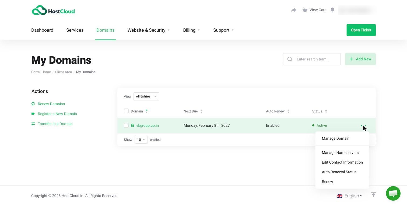This screenshot has width=407, height=206.
Task: Open the vkgroup.co.in domain link
Action: (148, 125)
